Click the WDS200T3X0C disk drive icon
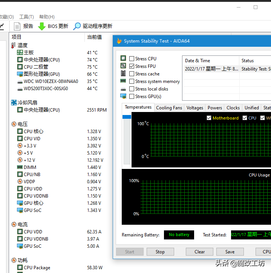Screen dimensions: 271x273 point(20,89)
